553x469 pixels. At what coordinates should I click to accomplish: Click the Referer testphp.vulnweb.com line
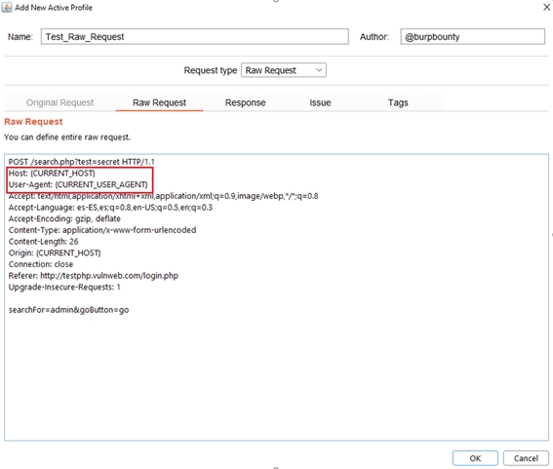pyautogui.click(x=94, y=276)
